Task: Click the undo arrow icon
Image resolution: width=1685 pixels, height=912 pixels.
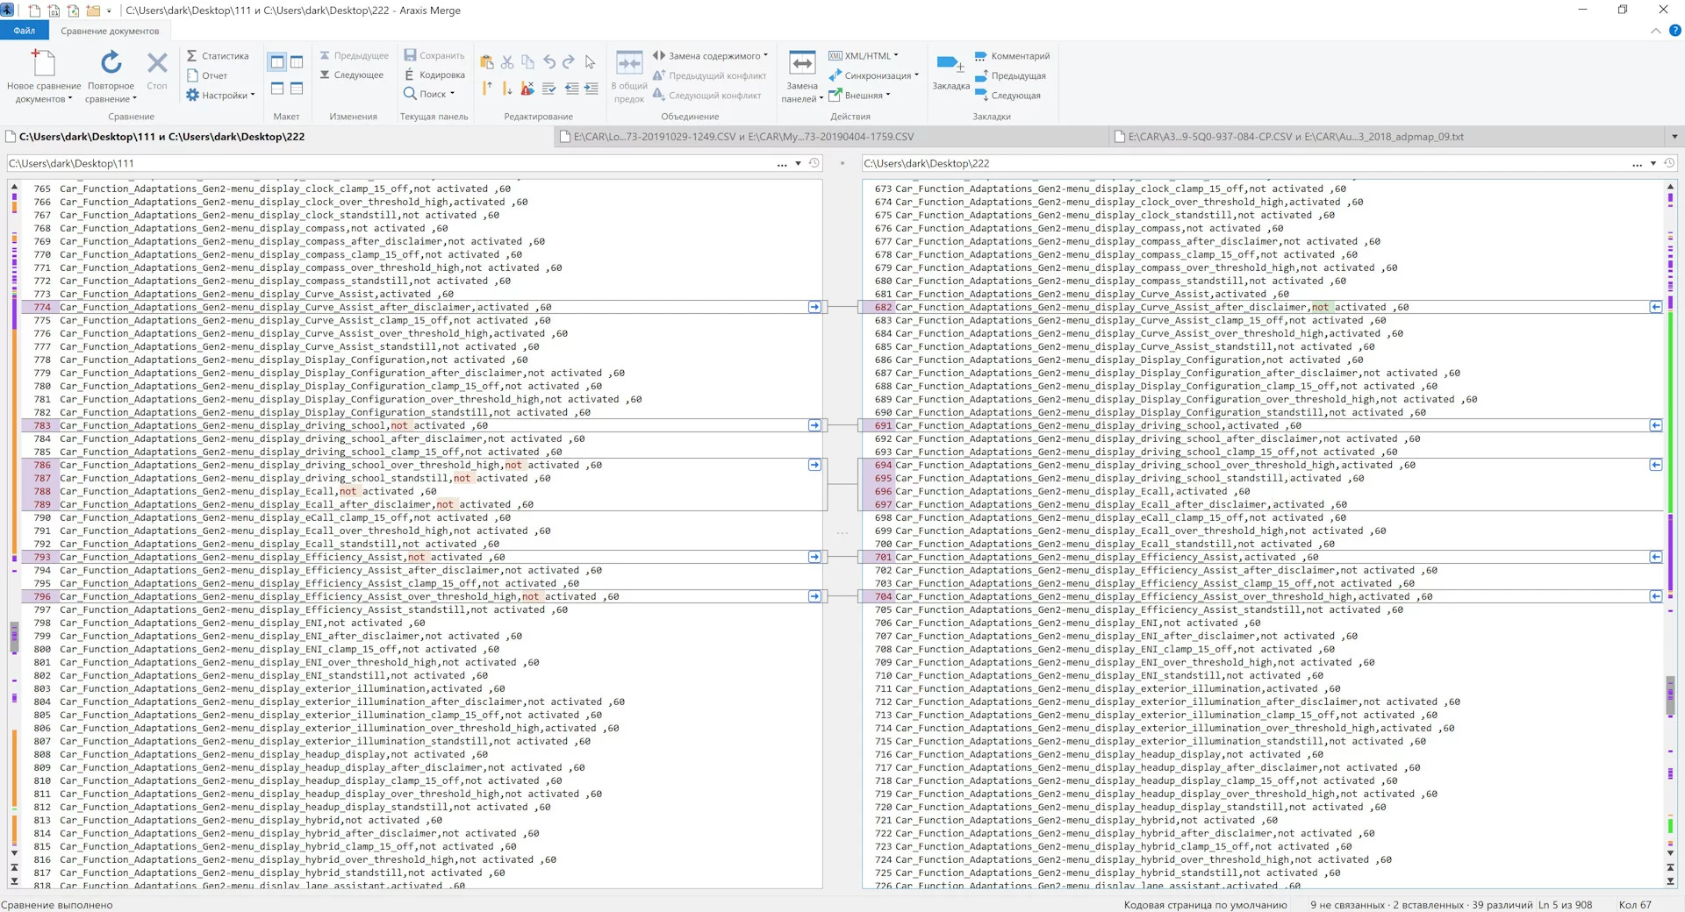Action: tap(549, 62)
